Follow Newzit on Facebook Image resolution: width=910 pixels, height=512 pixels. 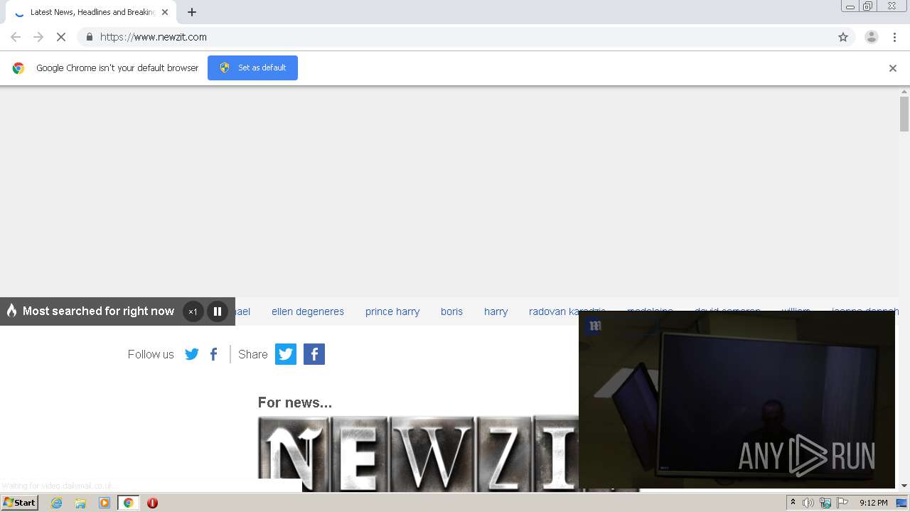pyautogui.click(x=214, y=354)
